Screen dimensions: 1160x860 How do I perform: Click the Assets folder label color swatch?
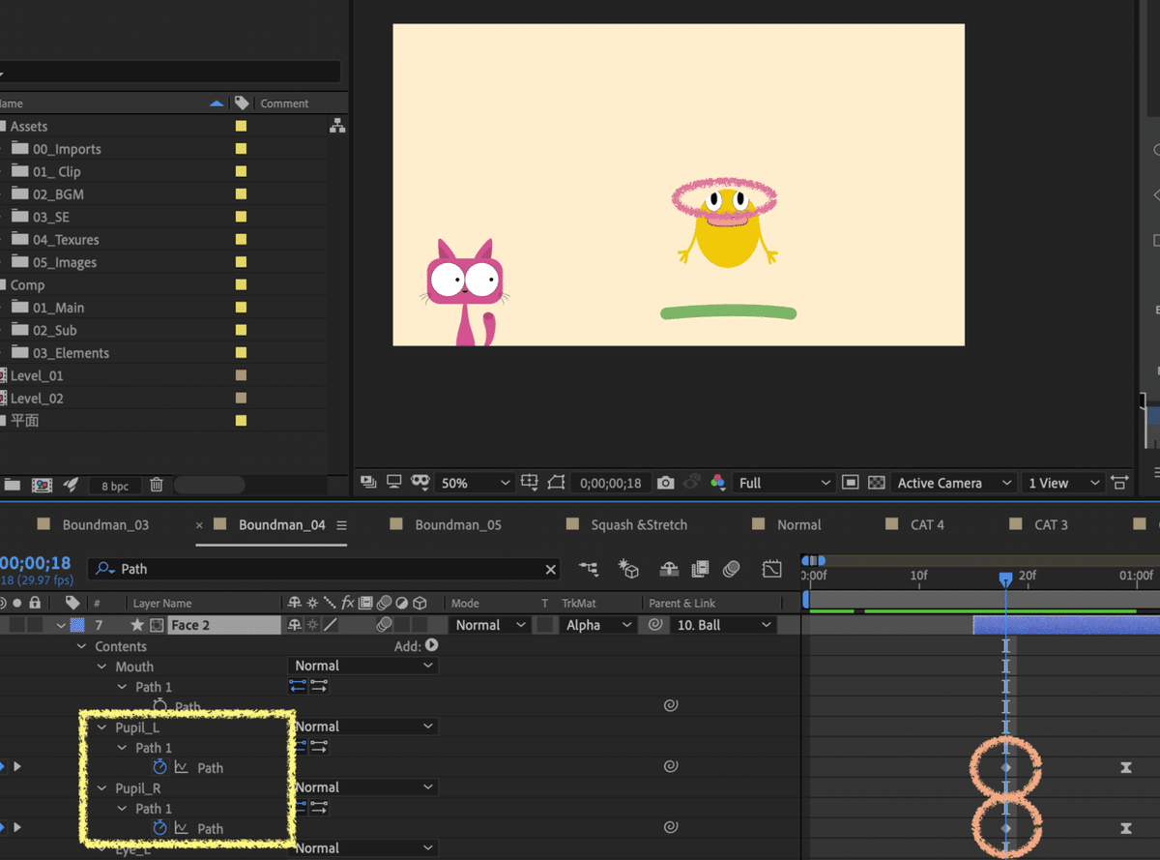pyautogui.click(x=241, y=126)
